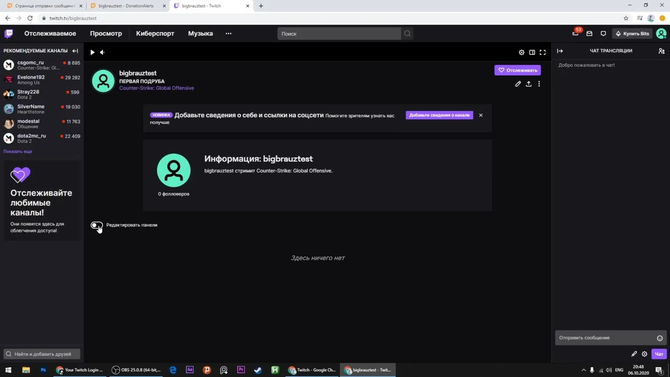Open OBS 25.0.8 from taskbar
The width and height of the screenshot is (670, 377).
pos(137,370)
